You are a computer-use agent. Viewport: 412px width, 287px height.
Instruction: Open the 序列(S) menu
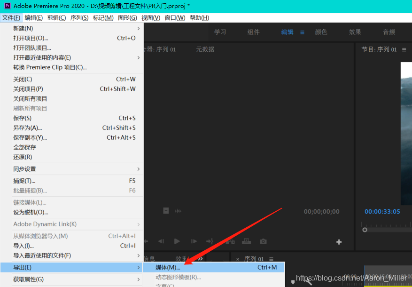click(x=79, y=18)
